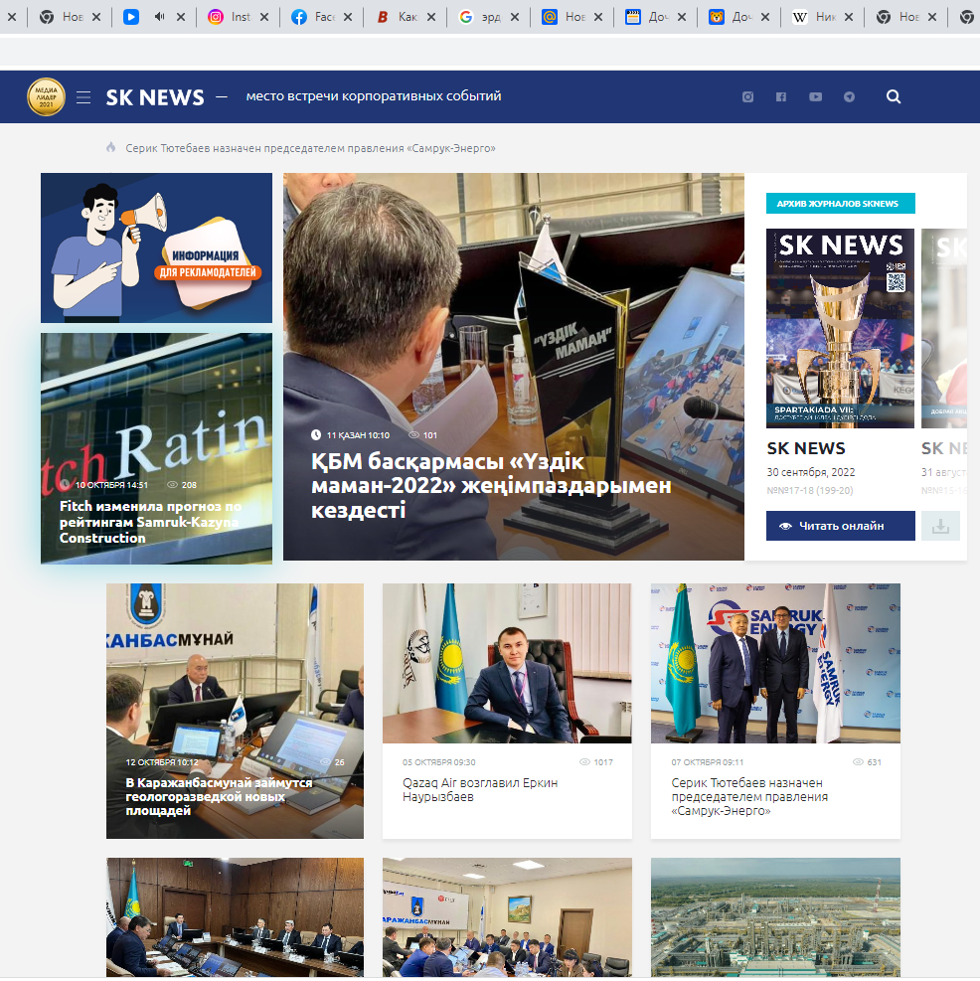Open the hamburger menu beside SK NEWS logo

[83, 97]
